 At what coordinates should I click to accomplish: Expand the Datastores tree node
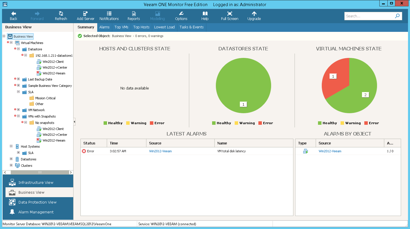click(11, 159)
